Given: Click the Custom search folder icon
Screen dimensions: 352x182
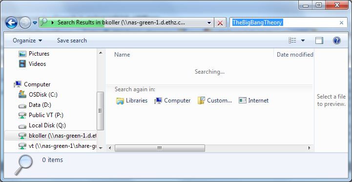Looking at the screenshot, I should click(201, 101).
